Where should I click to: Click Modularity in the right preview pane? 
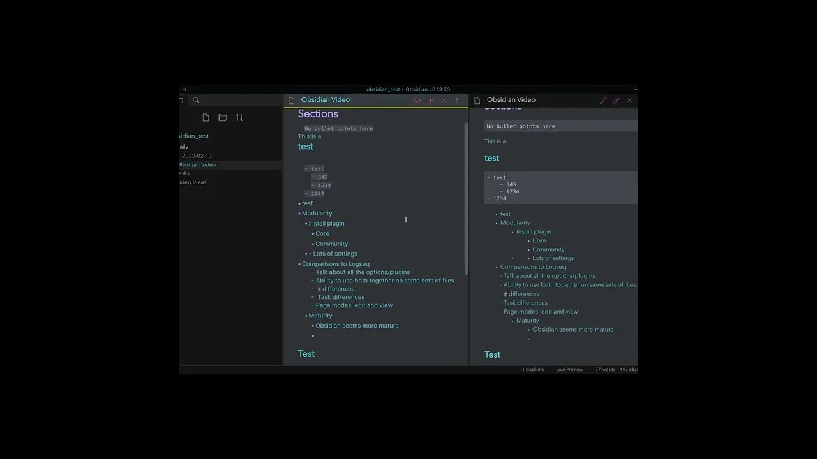[x=515, y=223]
